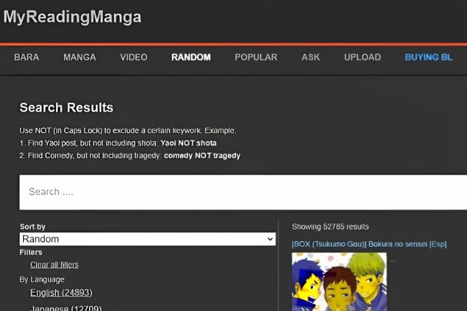The image size is (467, 311).
Task: Open the UPLOAD page
Action: click(x=362, y=57)
